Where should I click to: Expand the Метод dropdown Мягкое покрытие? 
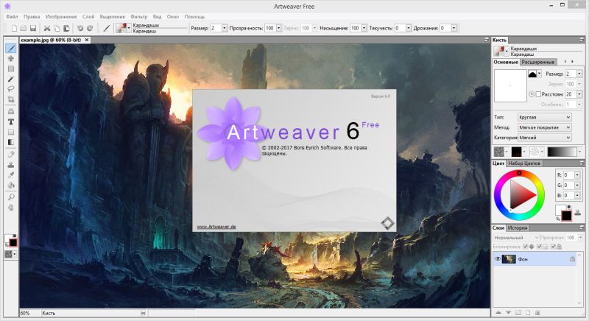(544, 127)
